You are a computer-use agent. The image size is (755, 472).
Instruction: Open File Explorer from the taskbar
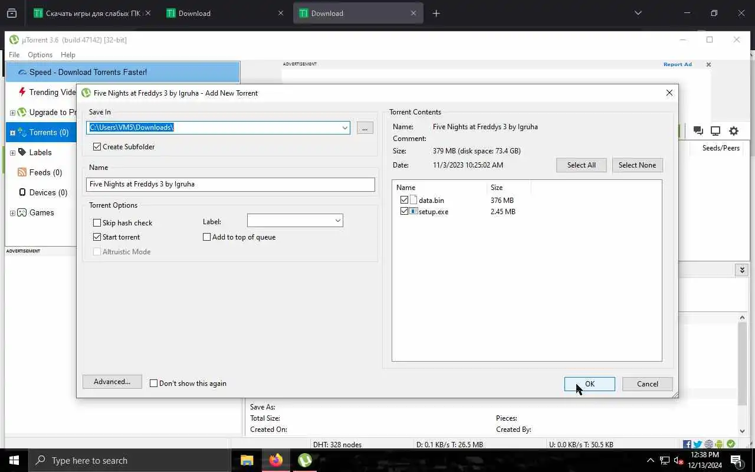tap(247, 460)
